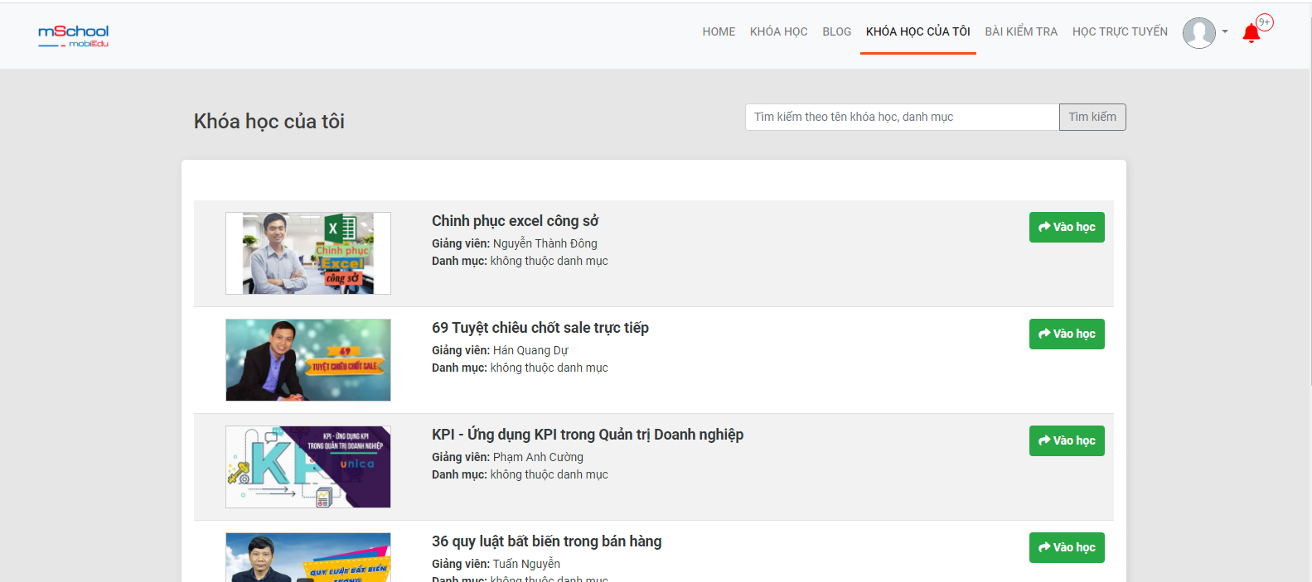Open the title 69 Tuyệt chiêu chốt sale trực tiếp
1312x582 pixels.
pyautogui.click(x=540, y=328)
